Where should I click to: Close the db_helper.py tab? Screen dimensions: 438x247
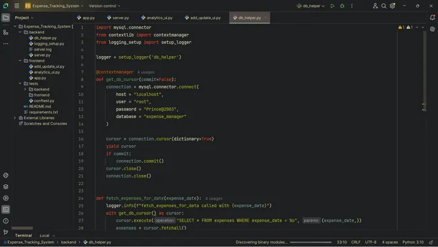265,18
